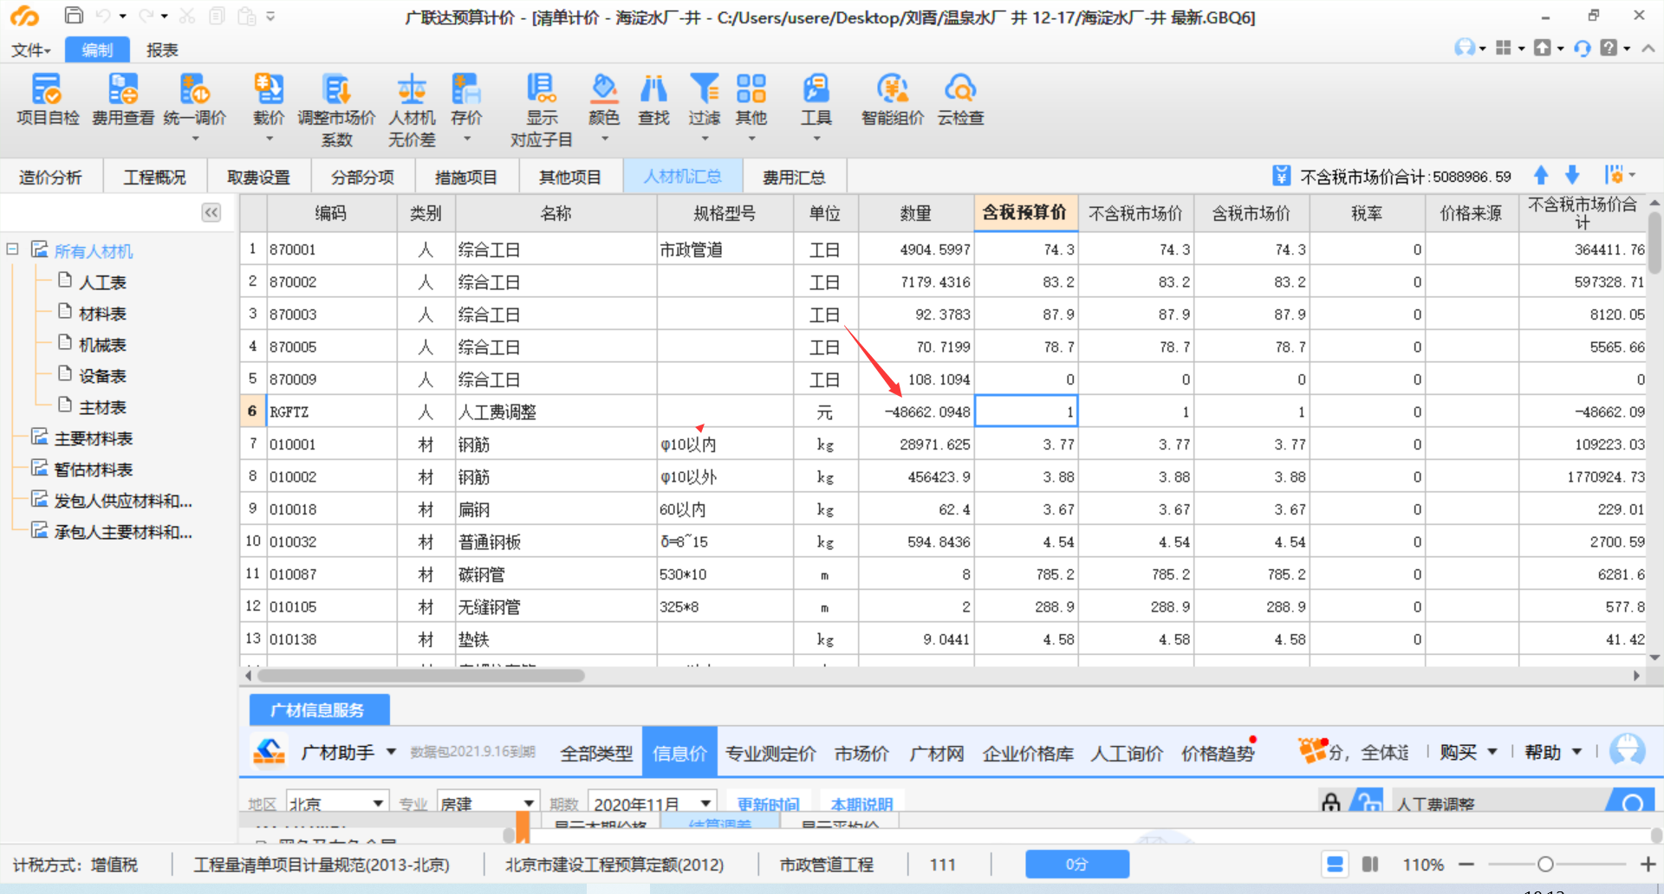Click the zoom slider handle
Screen dimensions: 1664x894
coord(1545,864)
